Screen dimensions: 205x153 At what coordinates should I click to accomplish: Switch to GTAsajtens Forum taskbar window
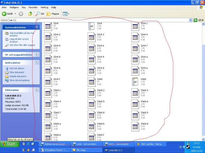[54, 150]
